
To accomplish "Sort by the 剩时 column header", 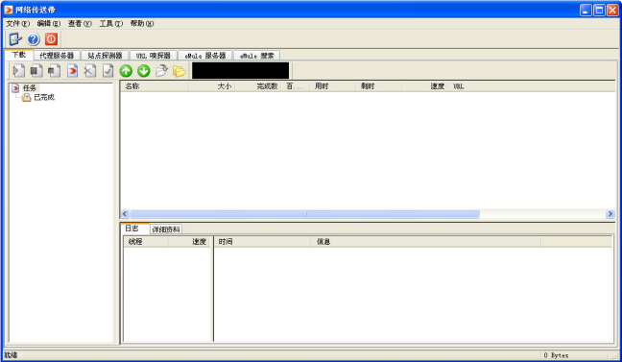I will [x=378, y=86].
